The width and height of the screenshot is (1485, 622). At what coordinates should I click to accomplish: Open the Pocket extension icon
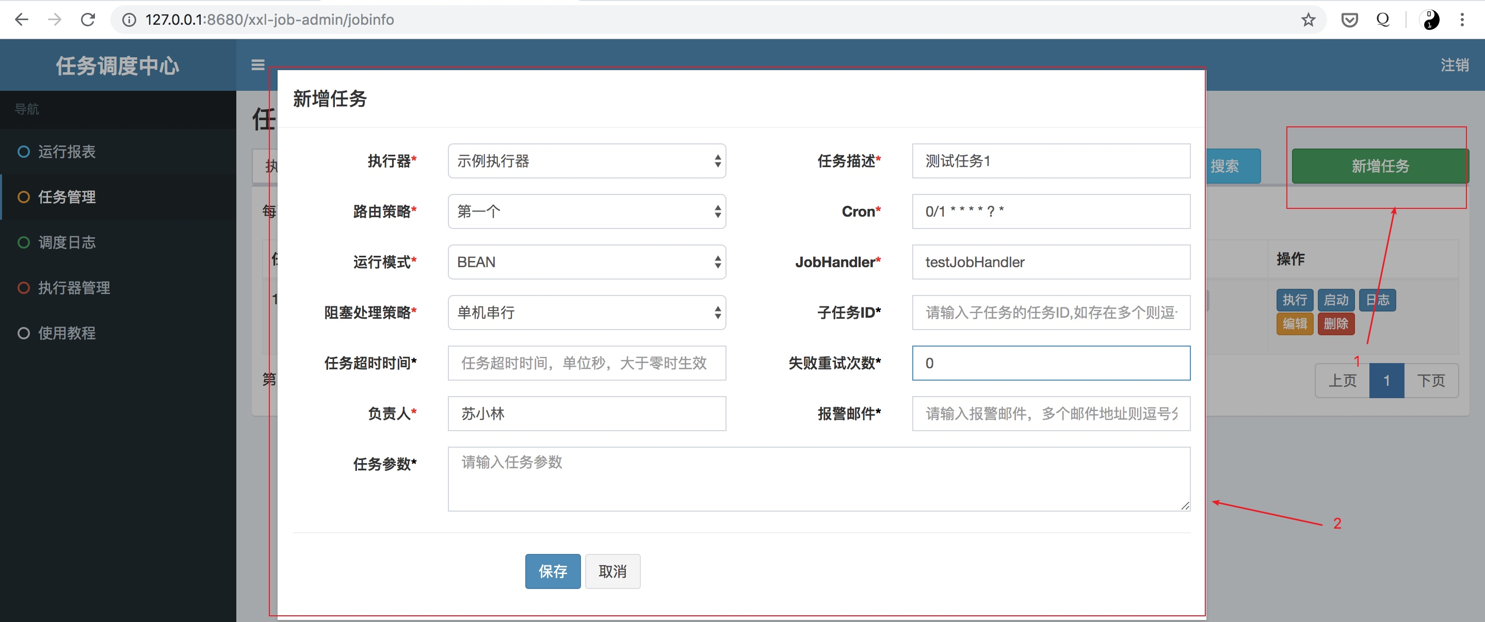[x=1349, y=20]
